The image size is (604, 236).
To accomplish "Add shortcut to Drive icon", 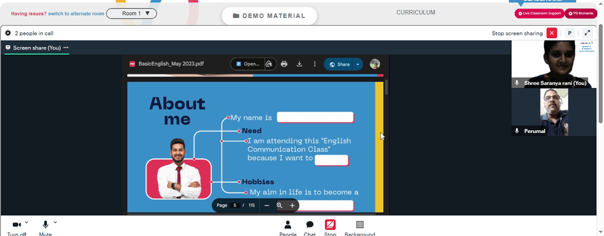I will pyautogui.click(x=269, y=64).
